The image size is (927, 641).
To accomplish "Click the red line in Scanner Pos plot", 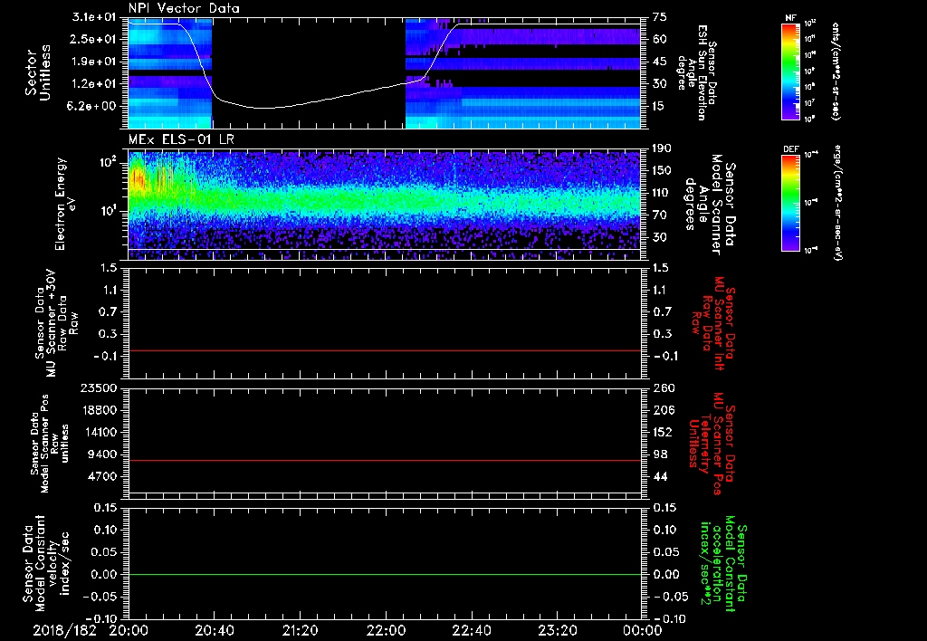I will [x=384, y=460].
